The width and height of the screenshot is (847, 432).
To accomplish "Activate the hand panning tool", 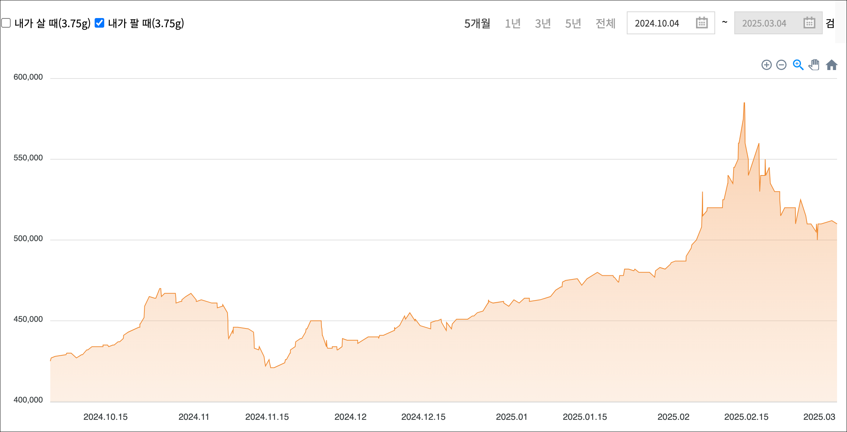I will [x=814, y=65].
